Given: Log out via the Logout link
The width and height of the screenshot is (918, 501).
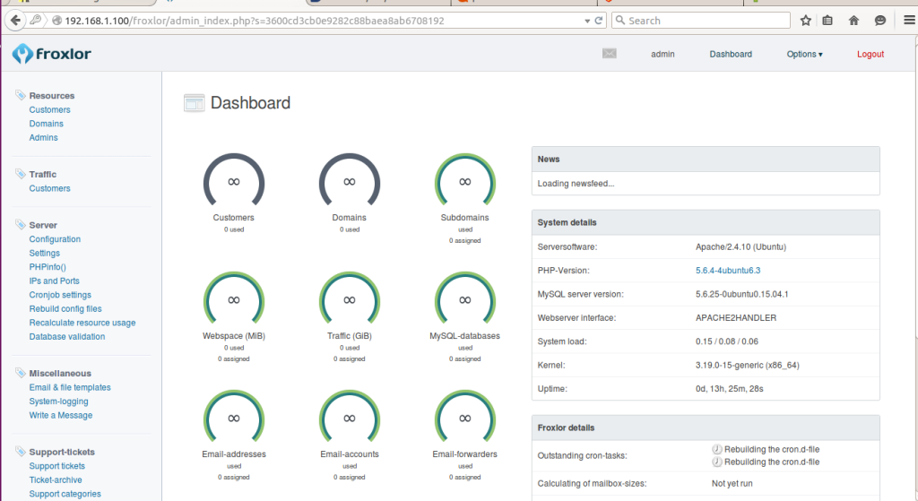Looking at the screenshot, I should (870, 54).
